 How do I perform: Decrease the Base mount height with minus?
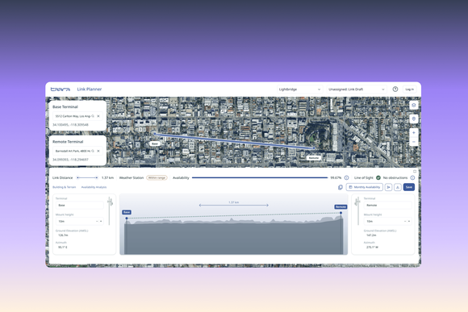[97, 222]
